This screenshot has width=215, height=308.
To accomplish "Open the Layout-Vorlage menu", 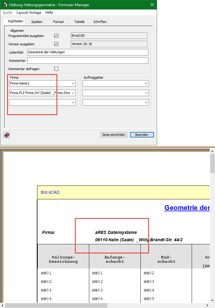I will (29, 13).
